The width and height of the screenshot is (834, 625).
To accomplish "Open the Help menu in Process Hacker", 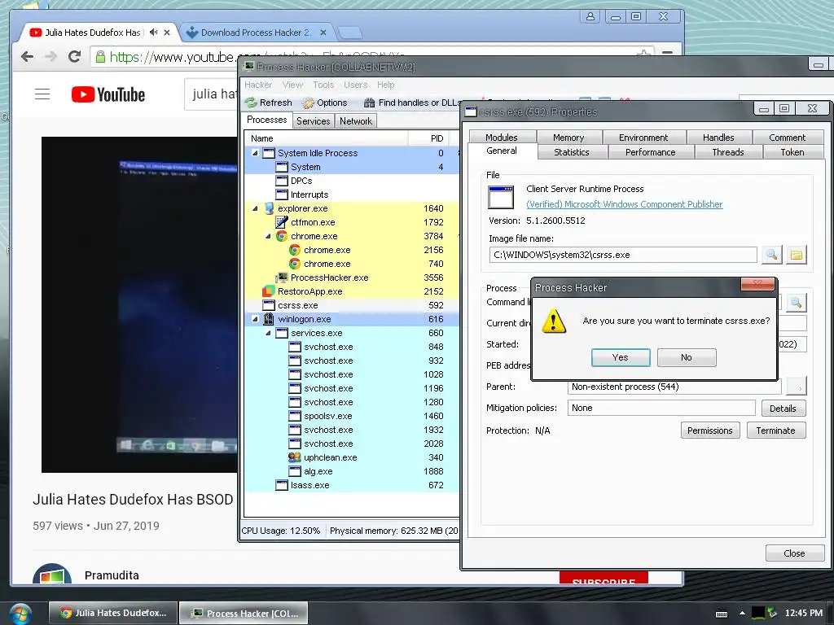I will 386,85.
